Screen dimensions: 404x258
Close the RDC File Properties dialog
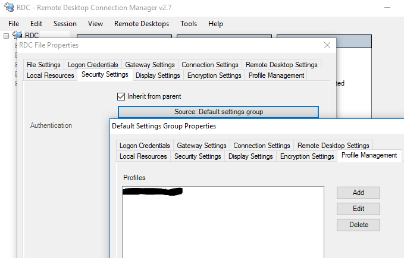327,45
